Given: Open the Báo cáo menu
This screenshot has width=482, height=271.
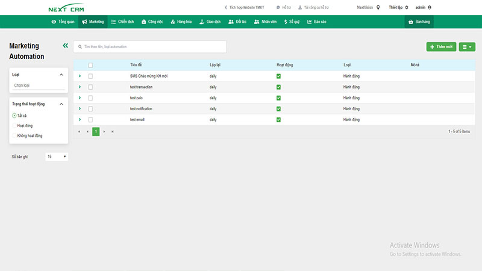Looking at the screenshot, I should click(317, 22).
